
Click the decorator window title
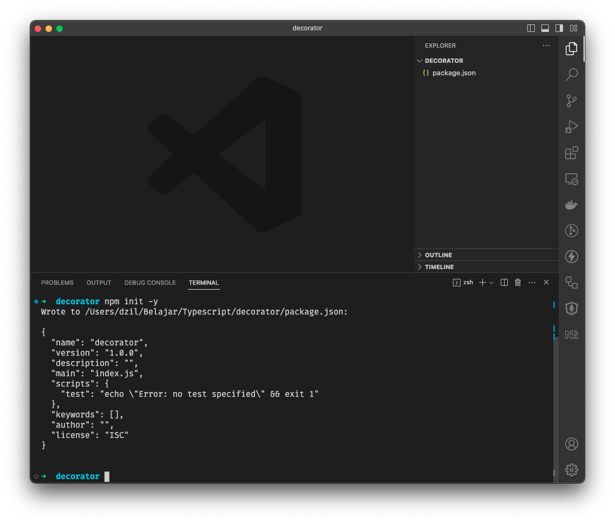(307, 28)
